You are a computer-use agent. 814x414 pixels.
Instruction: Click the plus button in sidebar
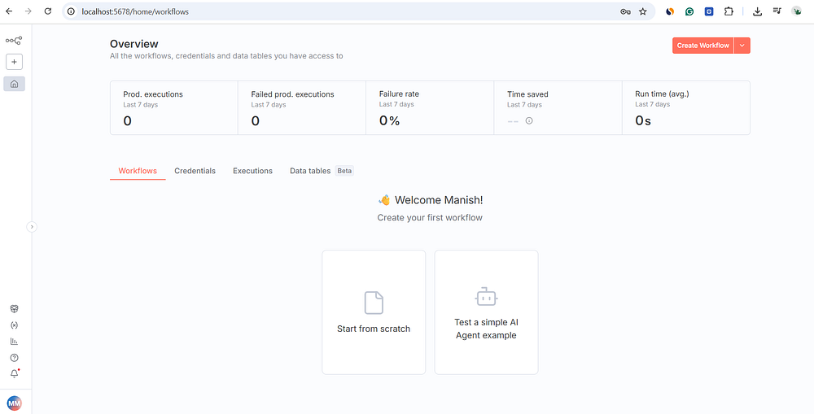[14, 62]
